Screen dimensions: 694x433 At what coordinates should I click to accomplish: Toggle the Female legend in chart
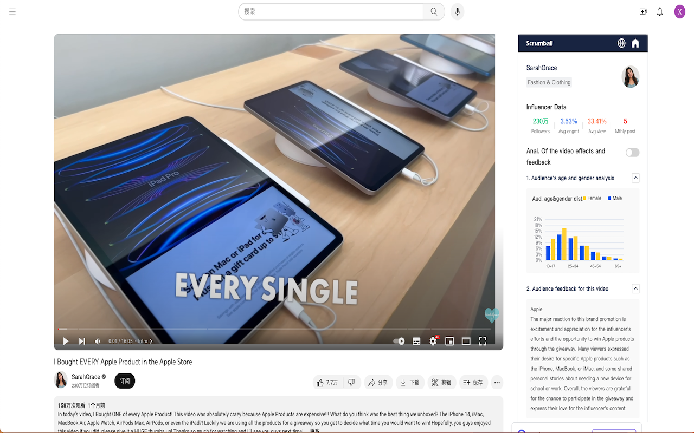(592, 198)
